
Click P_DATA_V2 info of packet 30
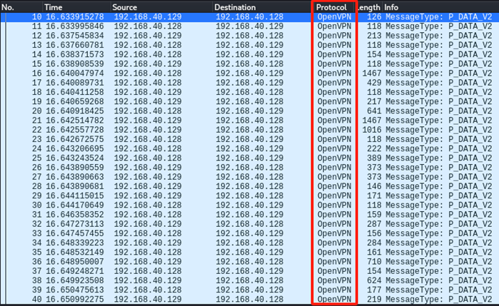coord(470,205)
